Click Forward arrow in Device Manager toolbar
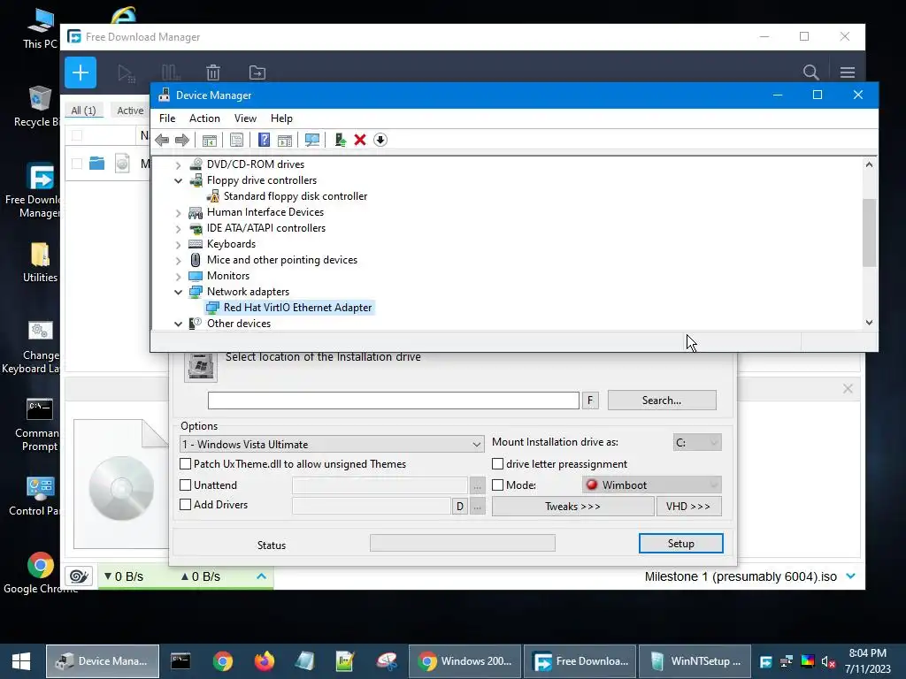The image size is (906, 679). click(x=182, y=140)
